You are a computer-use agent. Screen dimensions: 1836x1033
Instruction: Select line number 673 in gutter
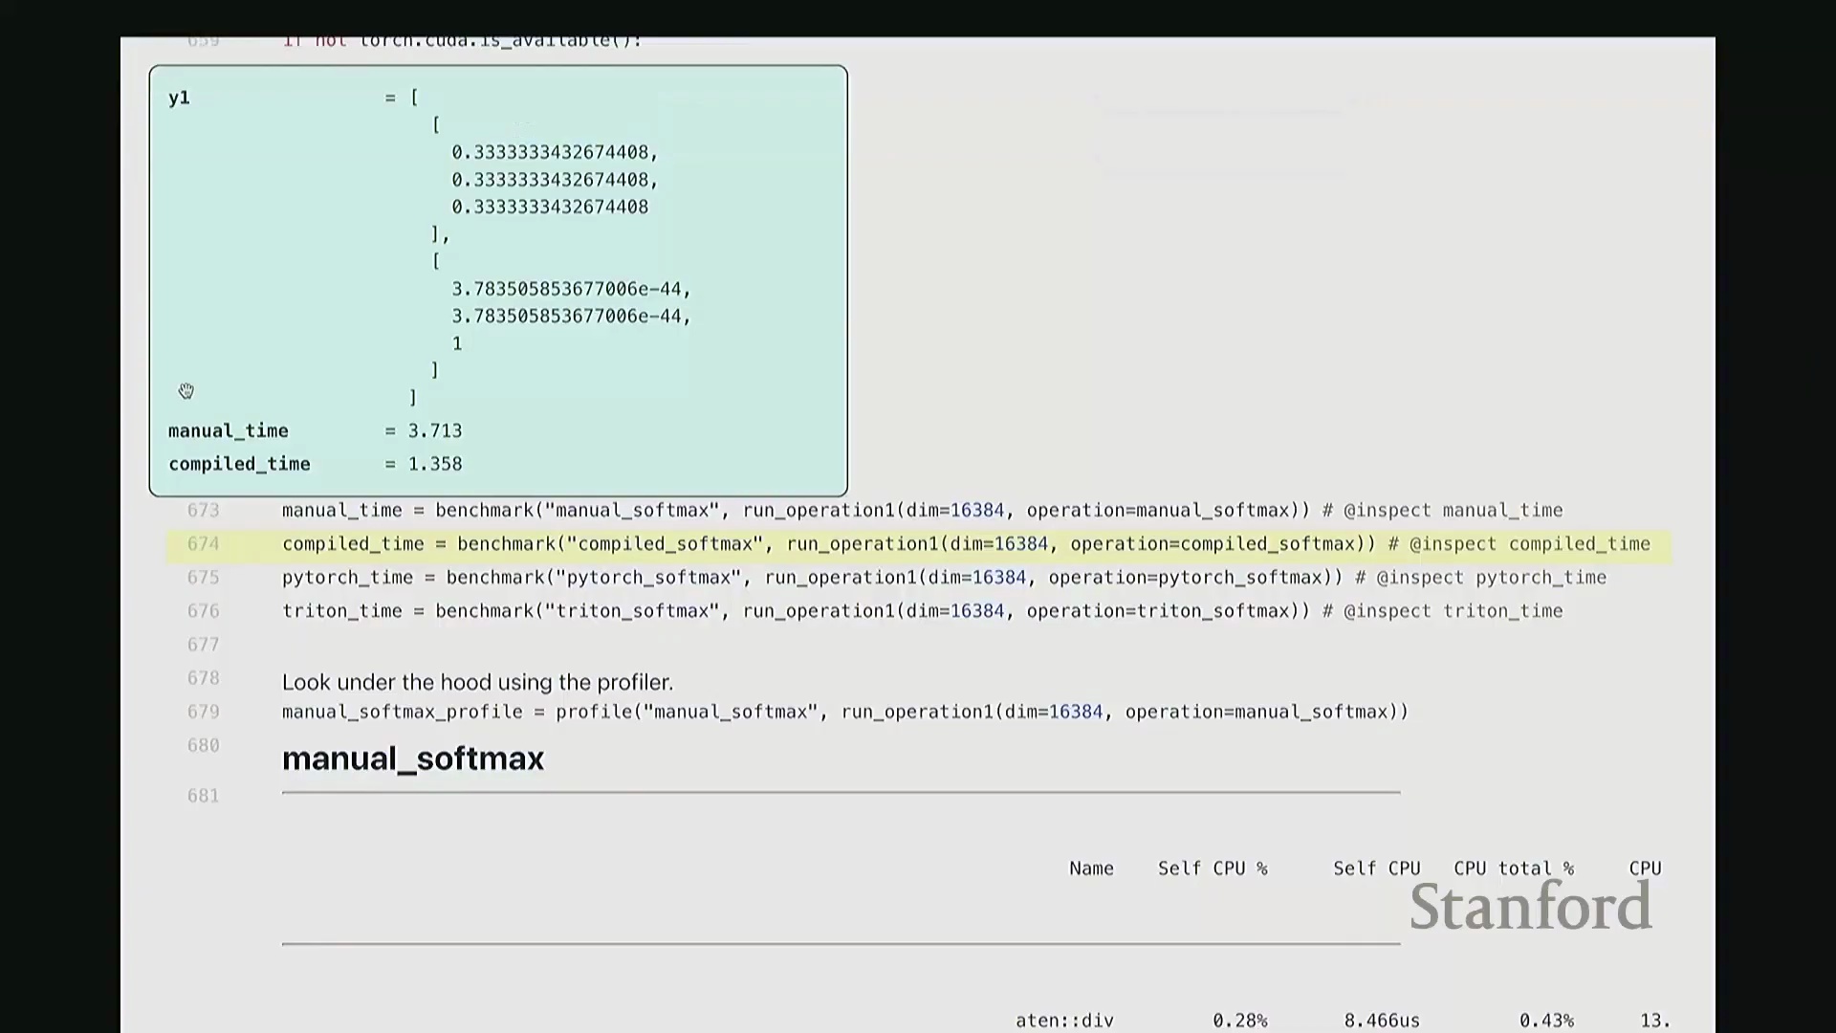tap(203, 511)
